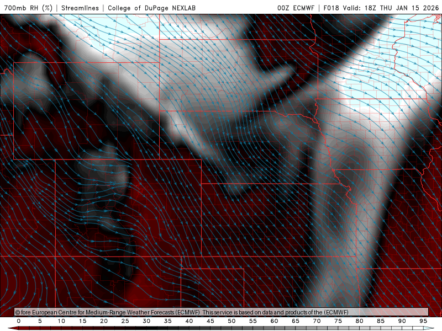442x331 pixels.
Task: Select the "55" label on the color scale
Action: point(253,321)
